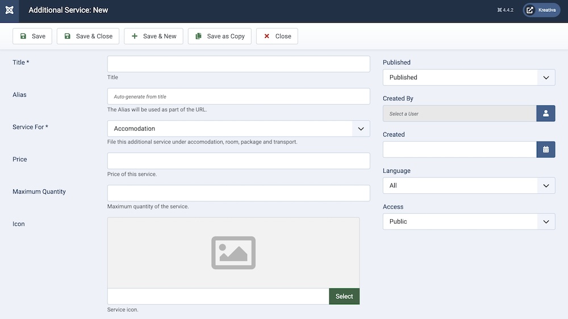Open the Published status dropdown
Screen dimensions: 568x319
click(x=469, y=78)
